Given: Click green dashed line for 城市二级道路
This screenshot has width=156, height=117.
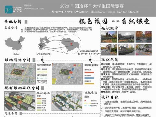Looking at the screenshot, I should [x=42, y=78].
